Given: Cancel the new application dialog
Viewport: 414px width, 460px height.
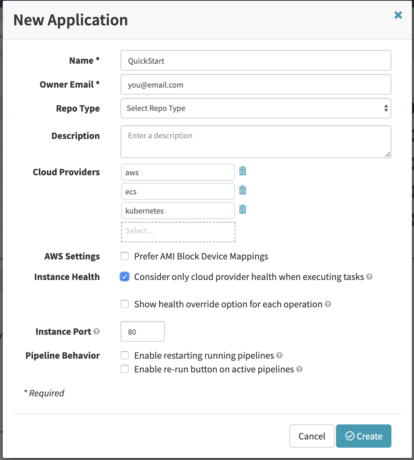Looking at the screenshot, I should pos(312,436).
